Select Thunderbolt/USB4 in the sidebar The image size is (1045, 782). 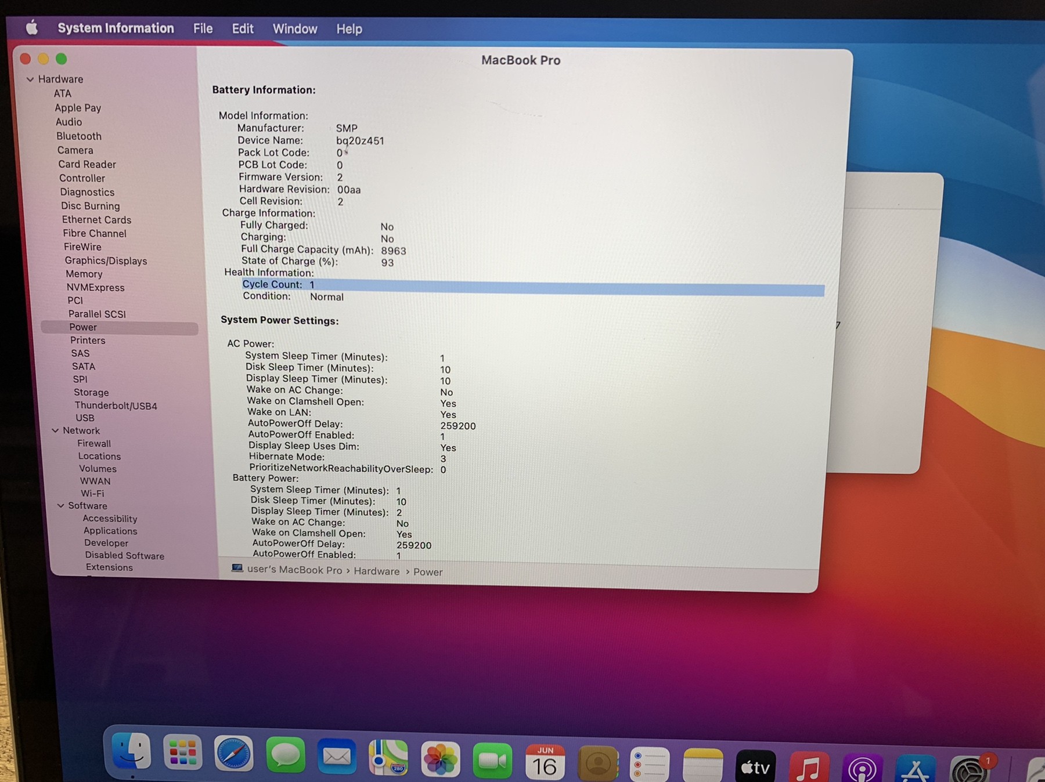[116, 406]
